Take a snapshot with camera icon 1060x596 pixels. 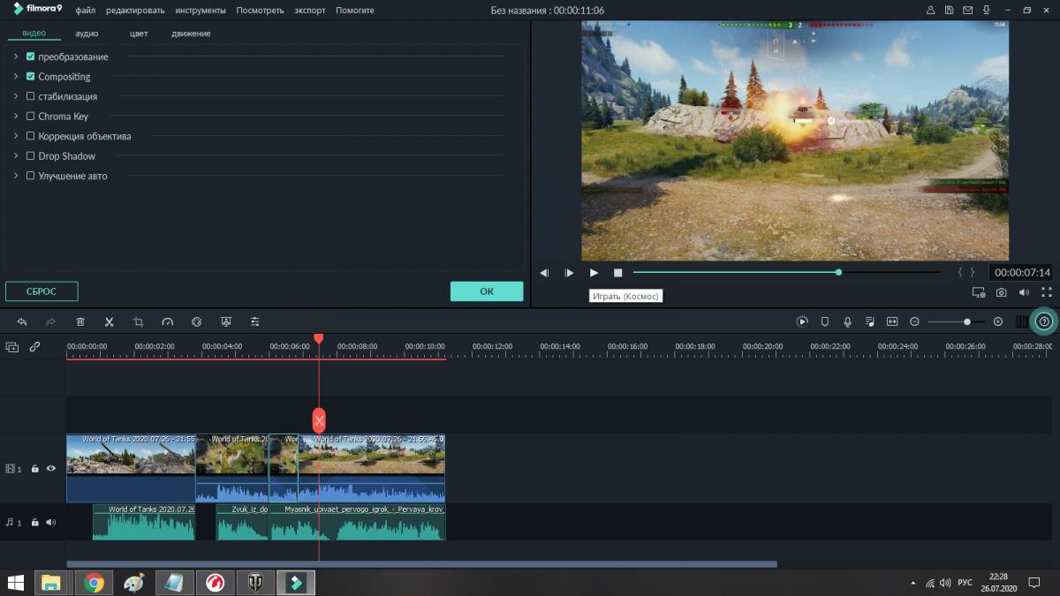[1001, 292]
